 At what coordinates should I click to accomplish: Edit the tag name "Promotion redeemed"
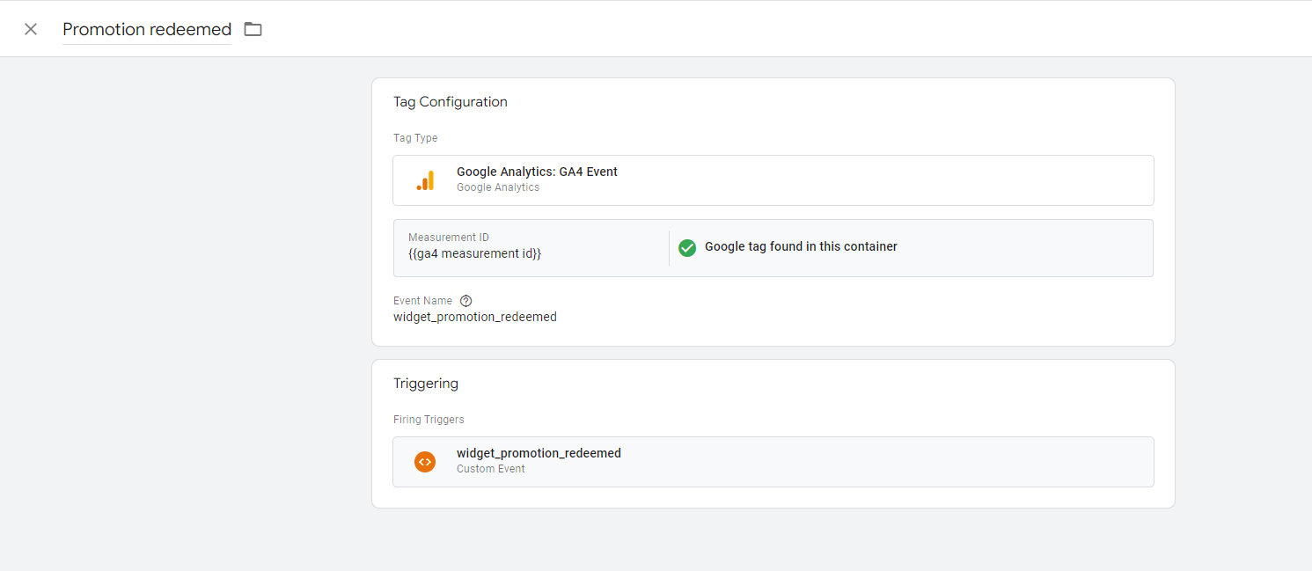tap(147, 29)
